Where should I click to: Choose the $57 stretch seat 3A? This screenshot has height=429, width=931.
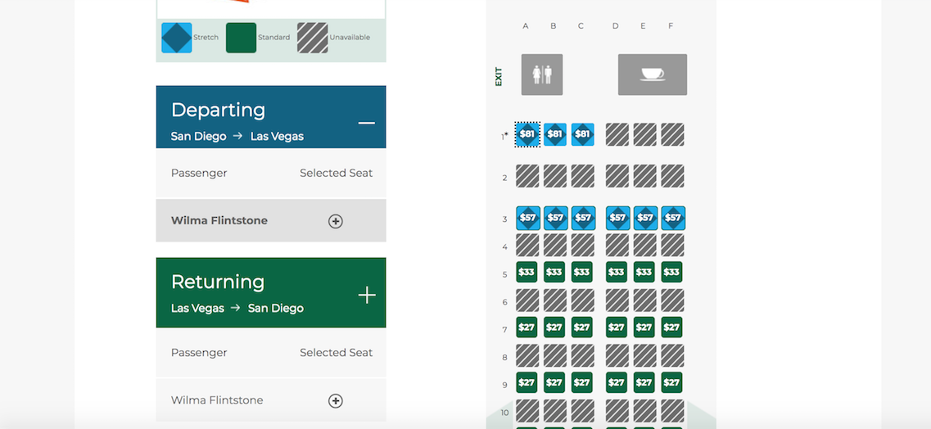click(x=528, y=218)
